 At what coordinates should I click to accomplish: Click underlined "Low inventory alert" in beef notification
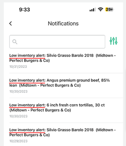pos(27,80)
